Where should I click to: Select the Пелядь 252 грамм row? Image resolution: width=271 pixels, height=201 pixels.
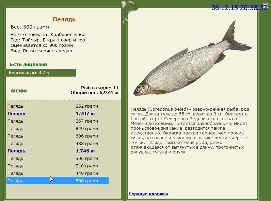(58, 106)
